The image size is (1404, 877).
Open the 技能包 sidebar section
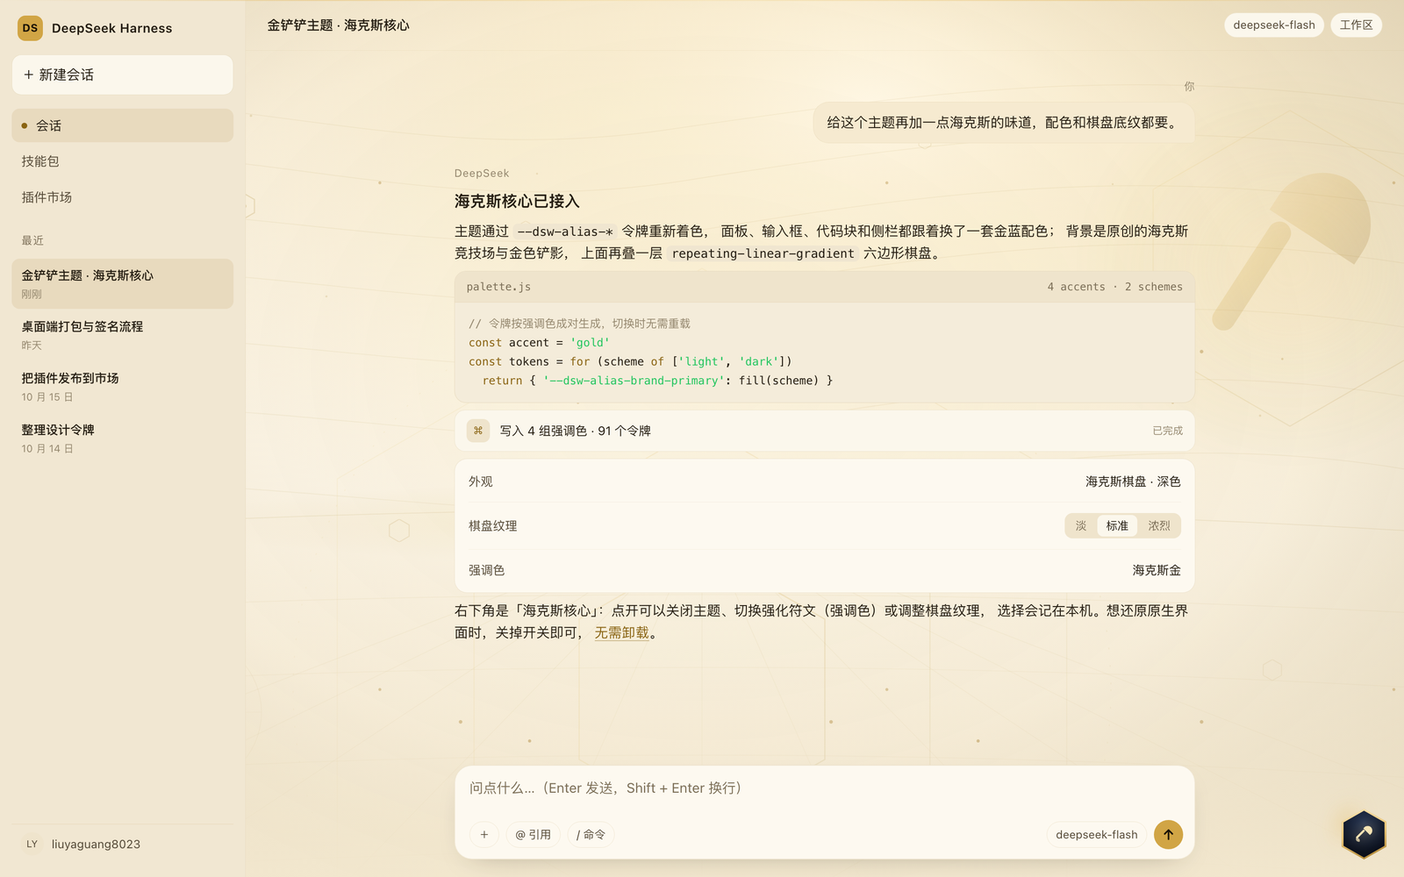tap(123, 161)
